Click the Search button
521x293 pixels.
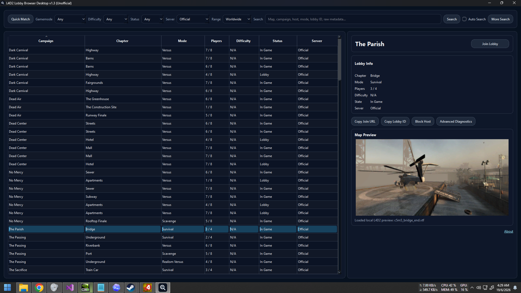(452, 19)
